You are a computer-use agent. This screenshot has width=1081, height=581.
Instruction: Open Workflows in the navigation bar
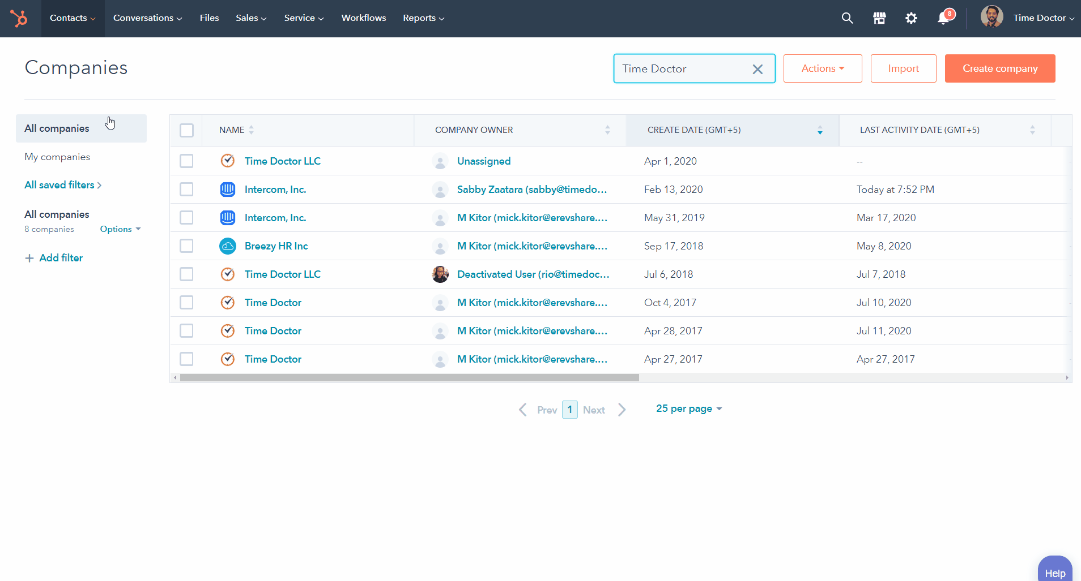tap(364, 18)
